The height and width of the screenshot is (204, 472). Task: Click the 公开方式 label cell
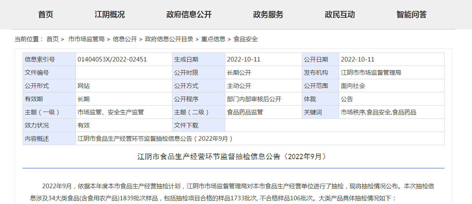click(199, 86)
